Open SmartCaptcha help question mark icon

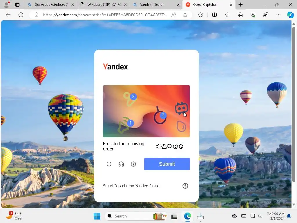tap(185, 186)
